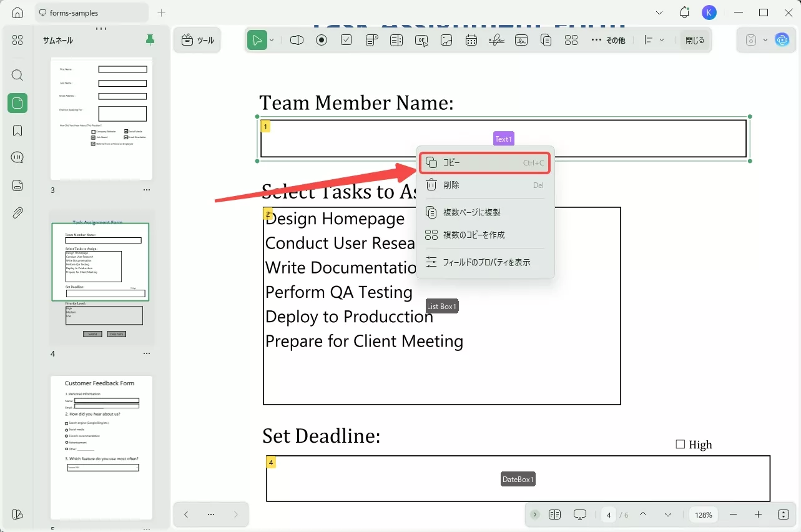This screenshot has height=532, width=801.
Task: Add a digital signature field
Action: pyautogui.click(x=521, y=40)
